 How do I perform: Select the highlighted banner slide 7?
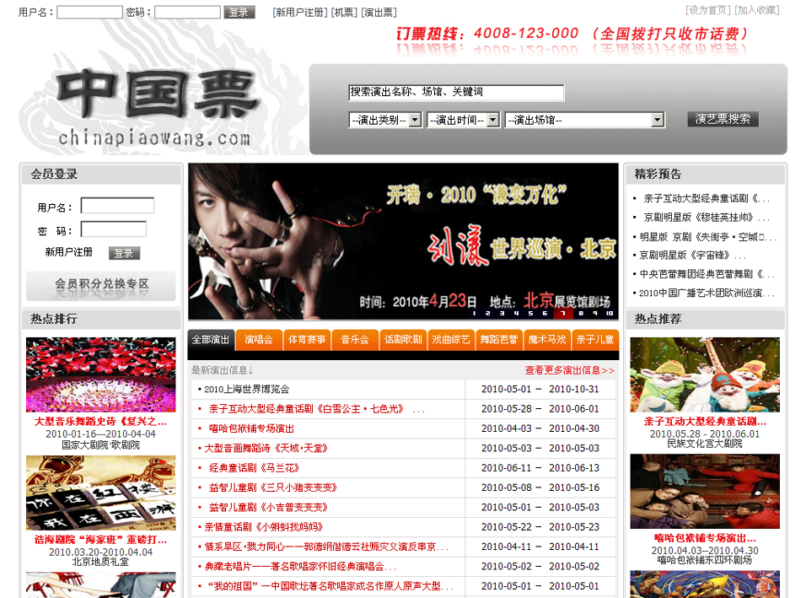pyautogui.click(x=563, y=313)
